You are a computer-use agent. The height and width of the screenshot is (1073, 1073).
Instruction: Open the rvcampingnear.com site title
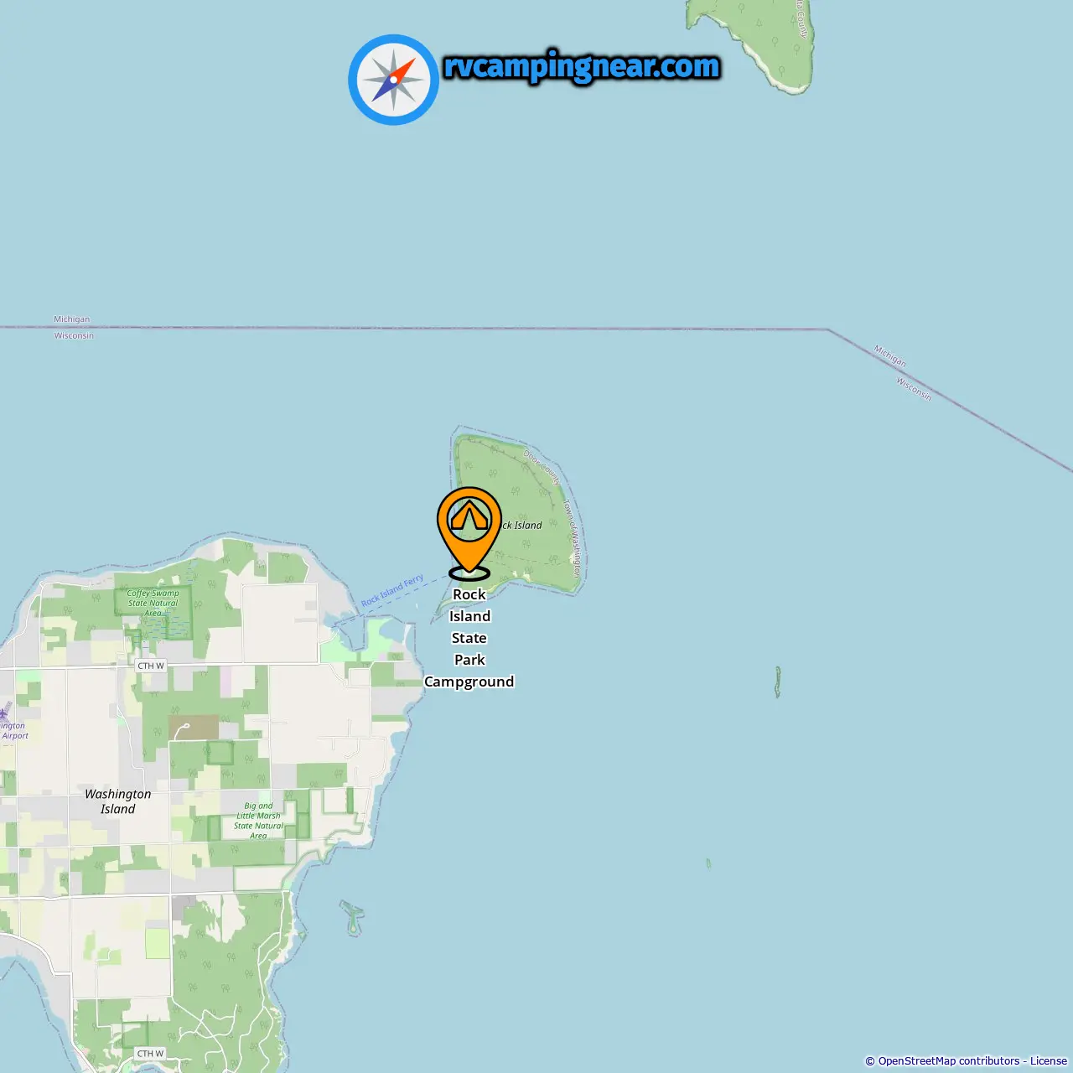tap(582, 66)
